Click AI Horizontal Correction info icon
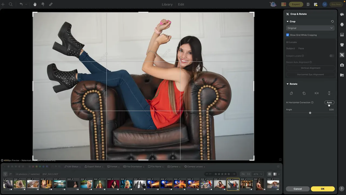 point(312,102)
